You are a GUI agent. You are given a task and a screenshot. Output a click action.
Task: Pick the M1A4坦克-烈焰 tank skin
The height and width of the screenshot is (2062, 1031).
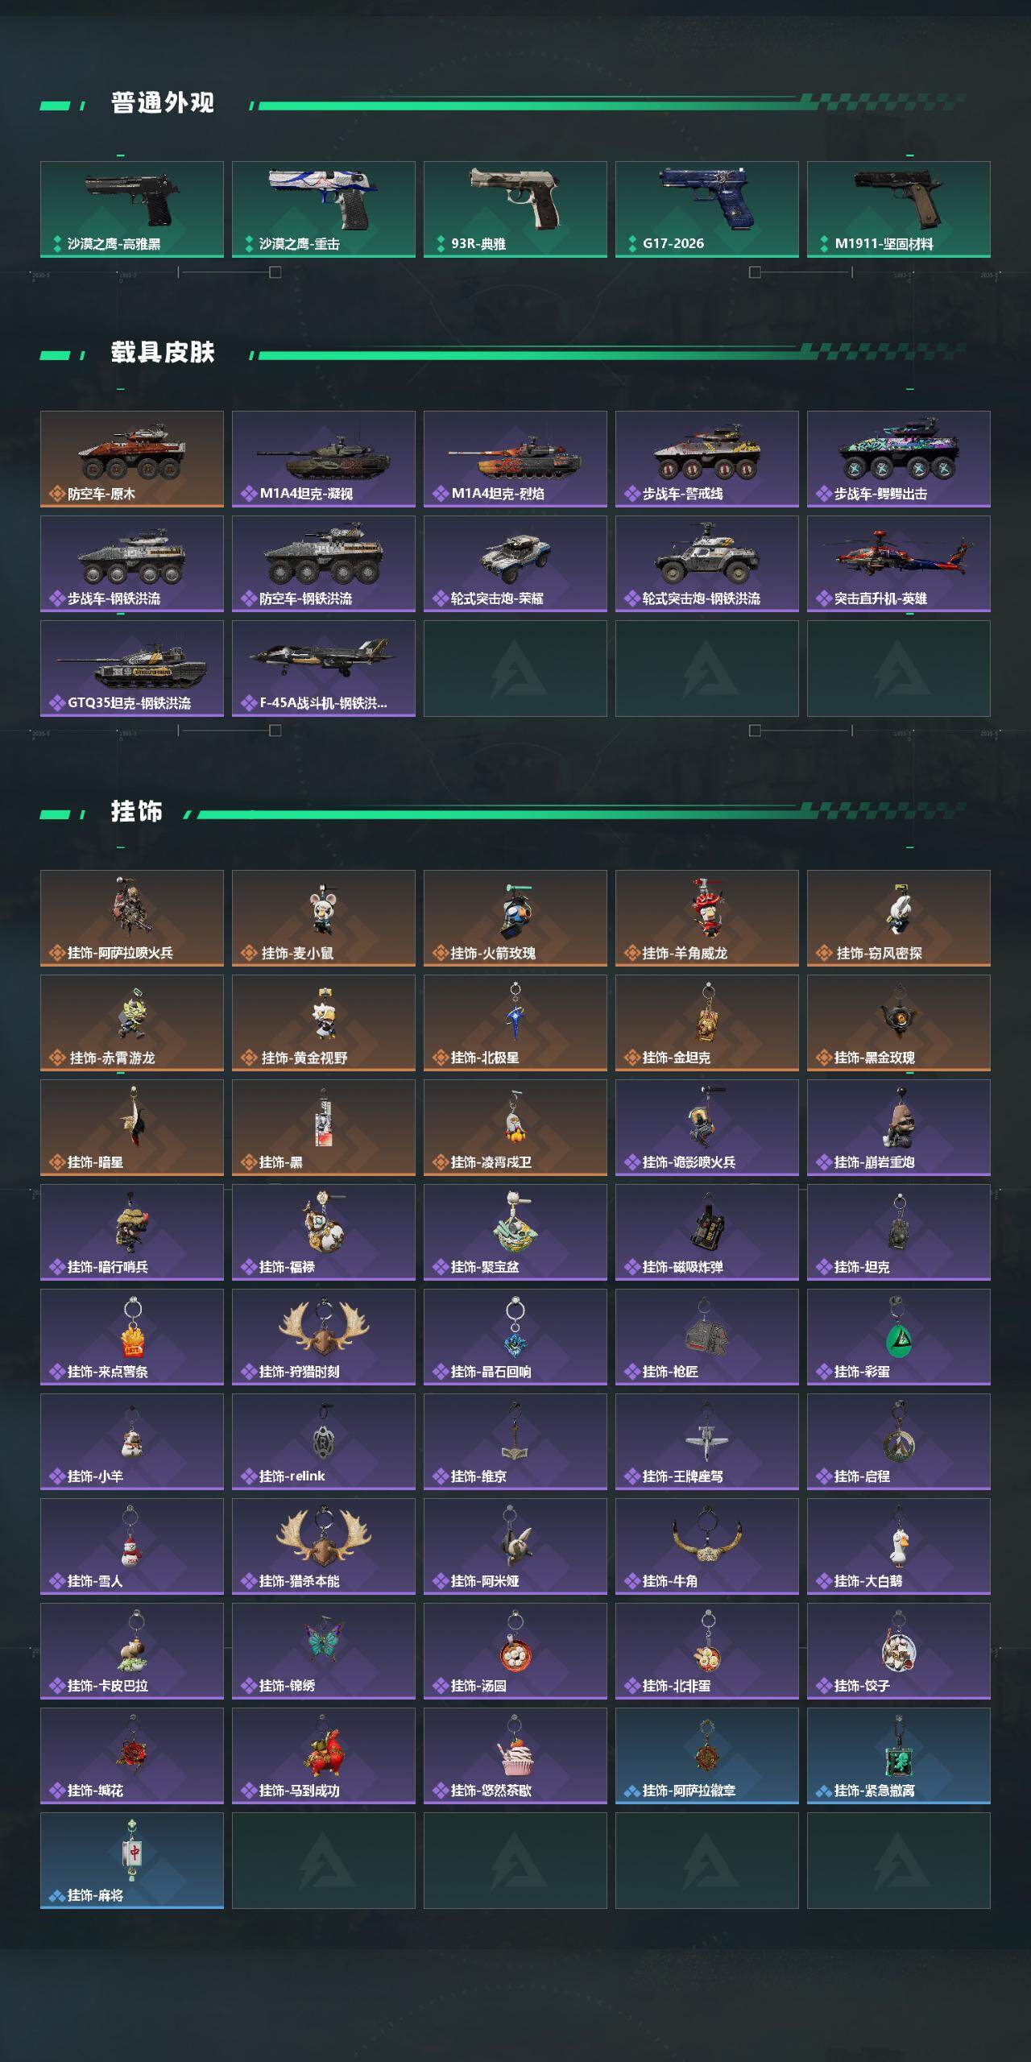click(x=515, y=459)
